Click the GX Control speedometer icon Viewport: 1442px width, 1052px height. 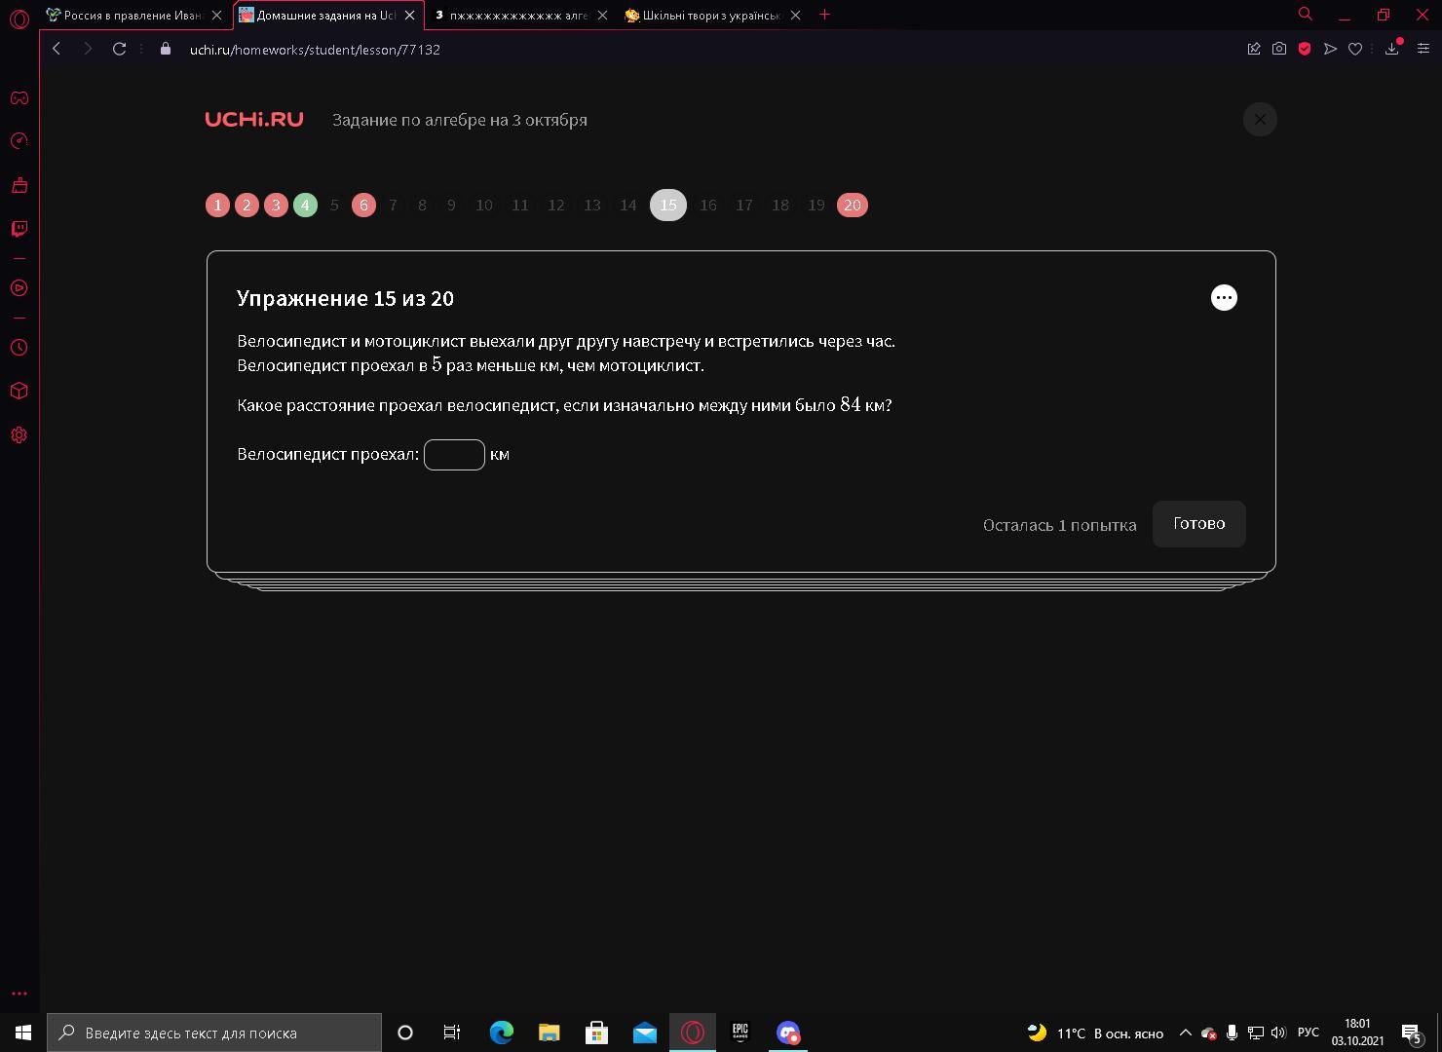click(x=19, y=141)
